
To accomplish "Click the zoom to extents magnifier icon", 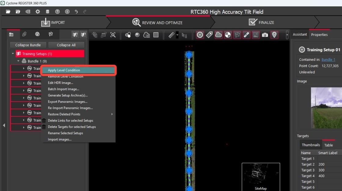I will [113, 35].
